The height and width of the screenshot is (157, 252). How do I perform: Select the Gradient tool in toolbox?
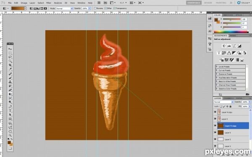(x=10, y=94)
